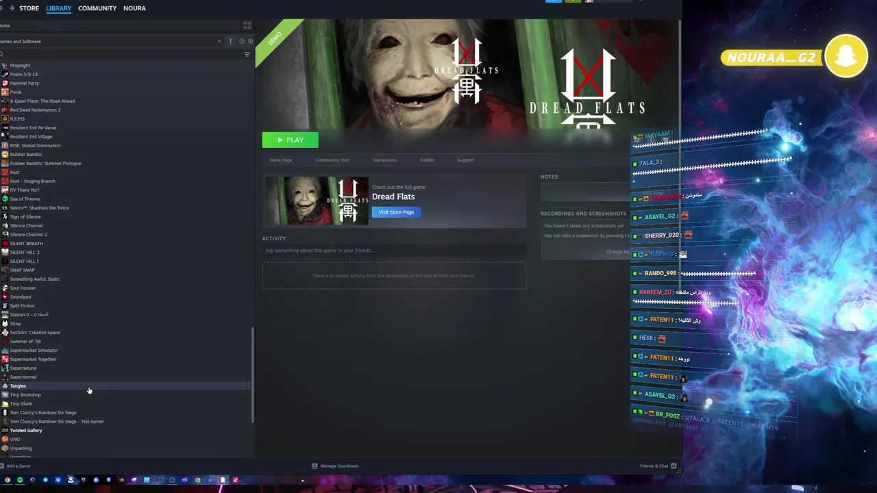Click the game list scrollbar
Image resolution: width=877 pixels, height=493 pixels.
point(253,375)
